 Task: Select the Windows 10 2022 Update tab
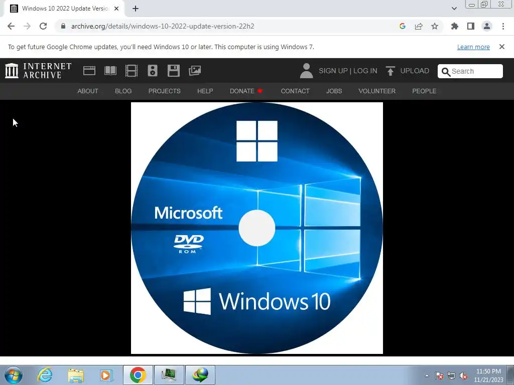click(x=64, y=9)
